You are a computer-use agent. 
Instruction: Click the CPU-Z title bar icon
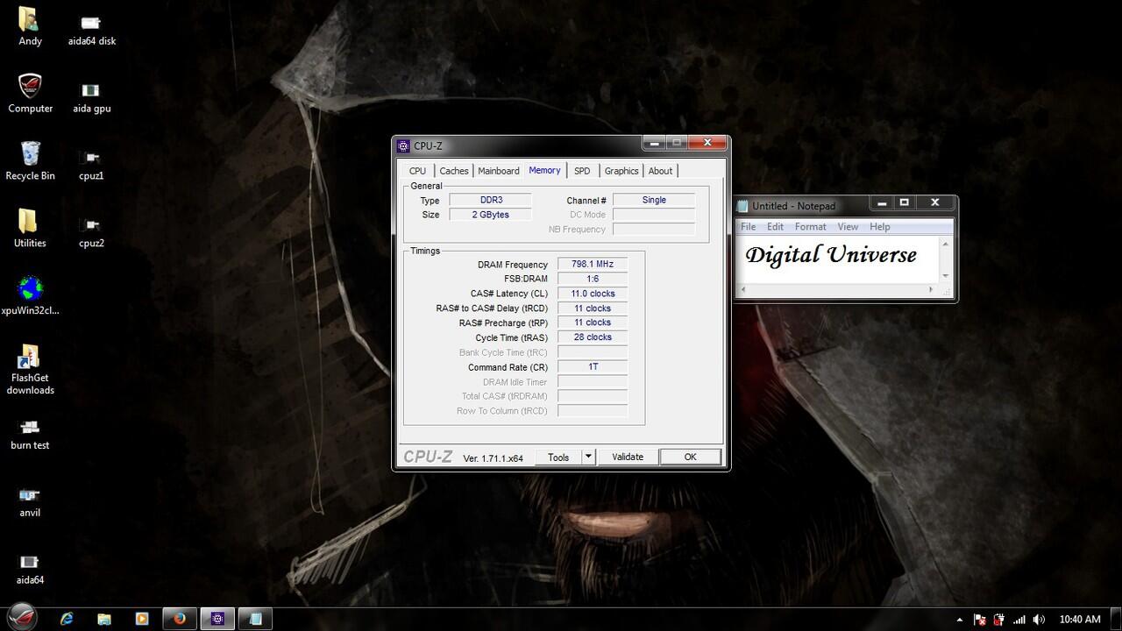pyautogui.click(x=403, y=146)
